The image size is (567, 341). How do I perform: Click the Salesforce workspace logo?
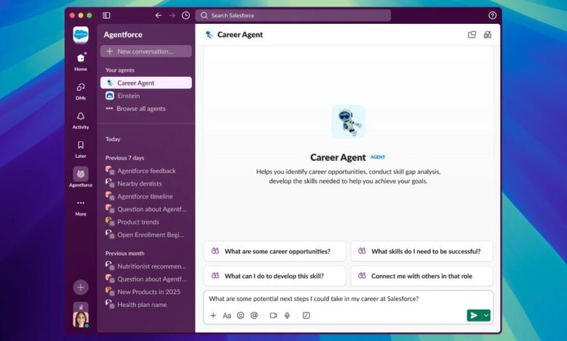(x=81, y=35)
